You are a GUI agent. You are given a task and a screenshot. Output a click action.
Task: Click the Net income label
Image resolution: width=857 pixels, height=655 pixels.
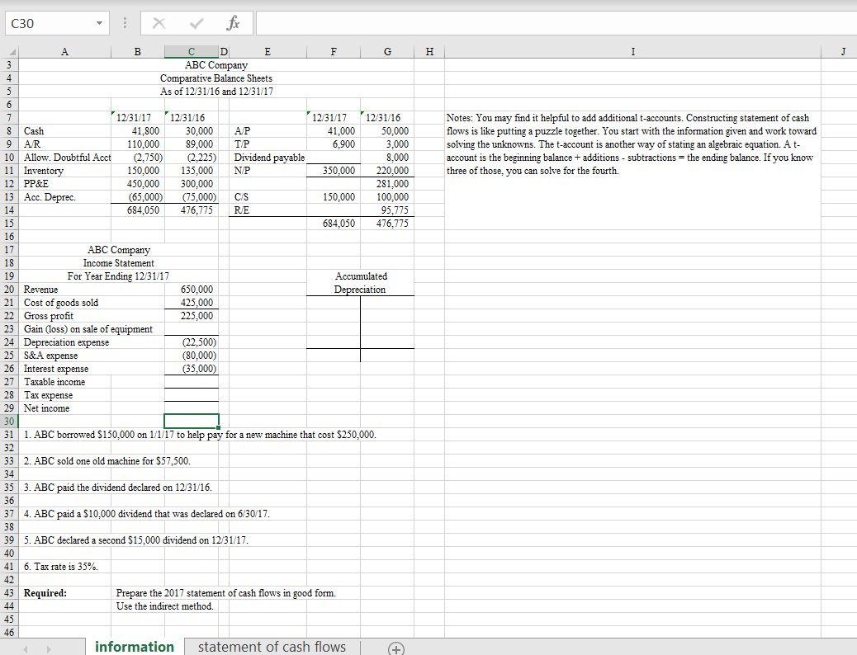46,408
